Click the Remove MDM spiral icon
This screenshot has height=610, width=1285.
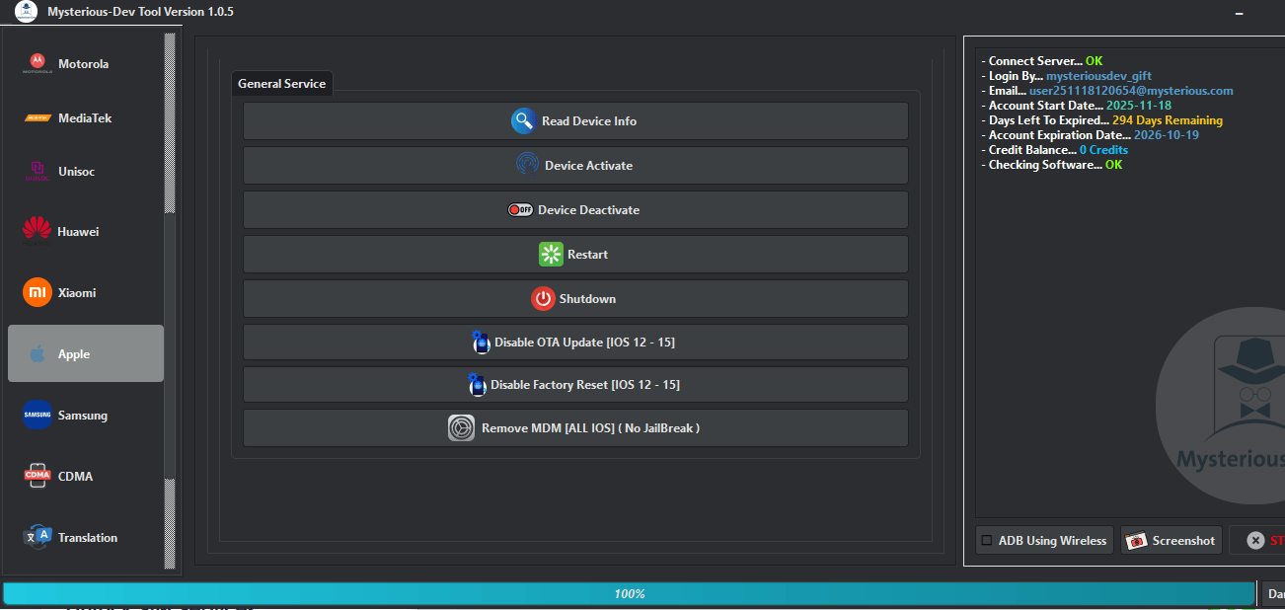461,427
